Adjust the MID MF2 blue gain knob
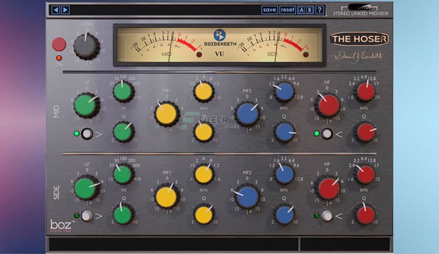439x254 pixels. [247, 114]
